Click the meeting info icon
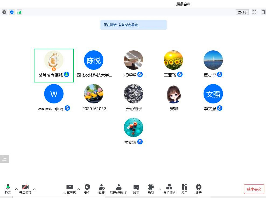 point(4,12)
